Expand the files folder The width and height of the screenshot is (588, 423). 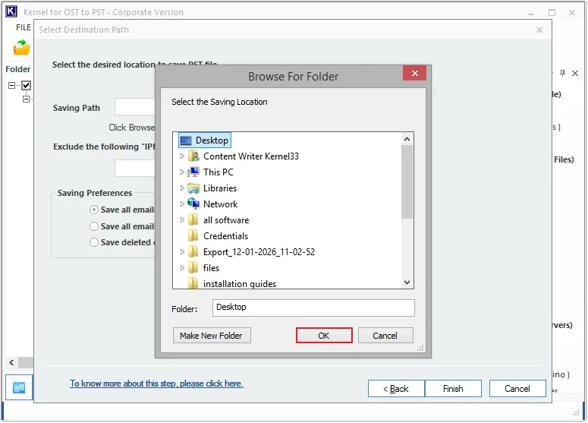point(182,267)
